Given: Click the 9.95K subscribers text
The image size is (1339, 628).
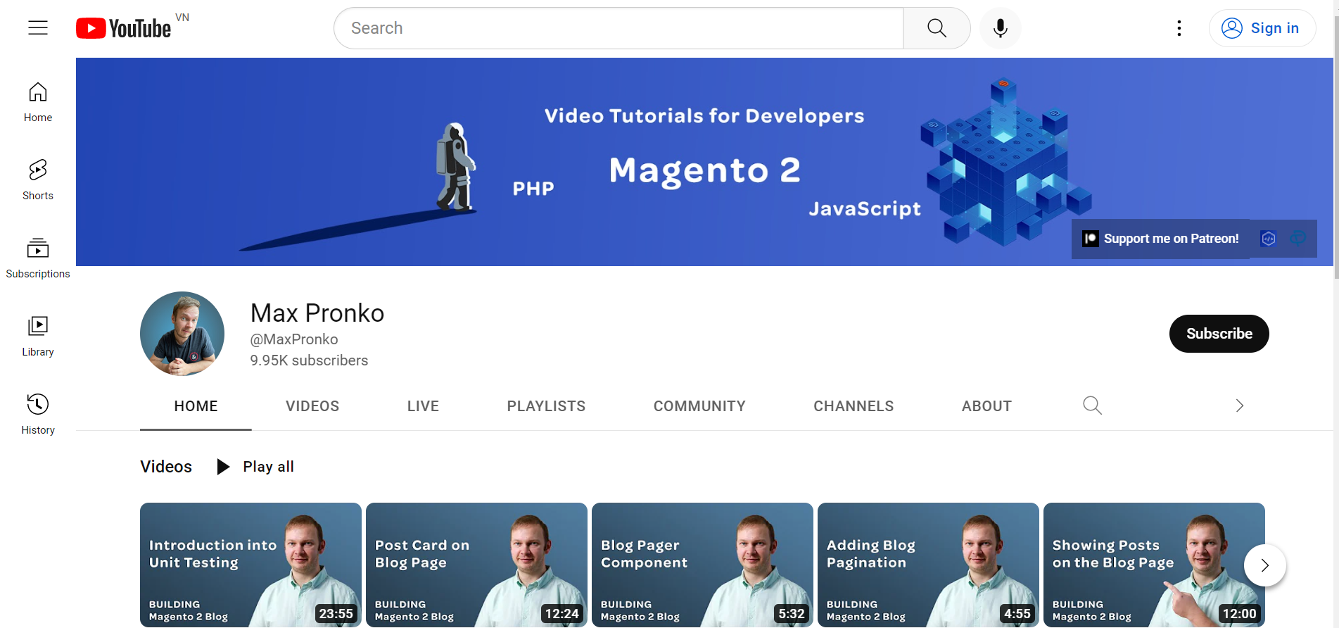Looking at the screenshot, I should point(309,360).
